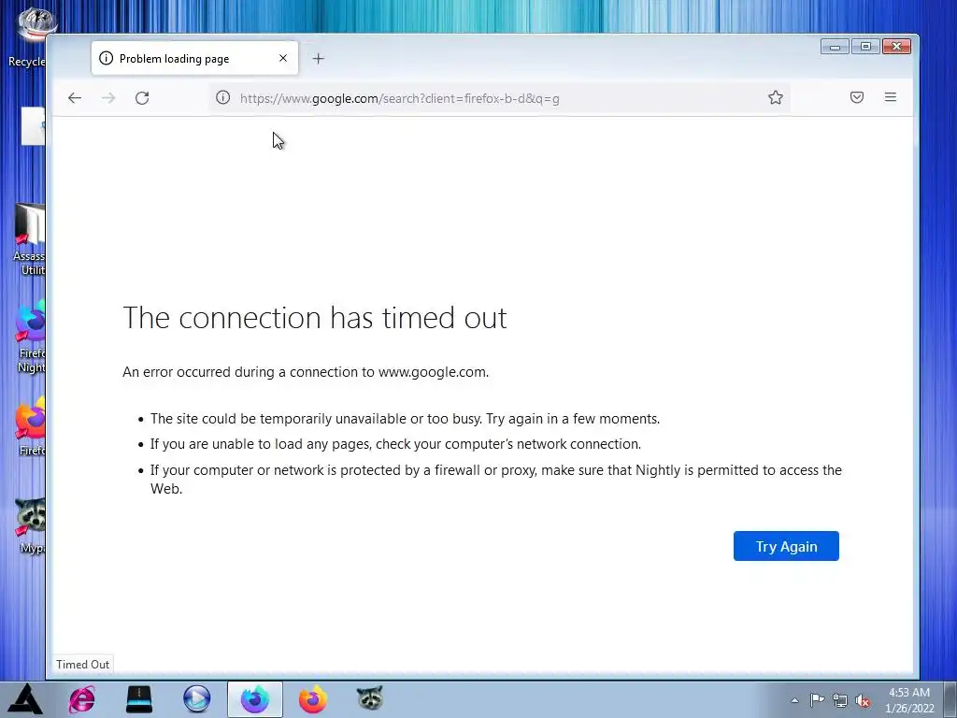Click 'The connection has timed out' heading
The image size is (957, 718).
click(x=315, y=318)
